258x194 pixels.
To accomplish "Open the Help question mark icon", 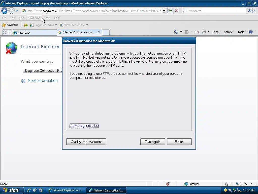I will 251,32.
